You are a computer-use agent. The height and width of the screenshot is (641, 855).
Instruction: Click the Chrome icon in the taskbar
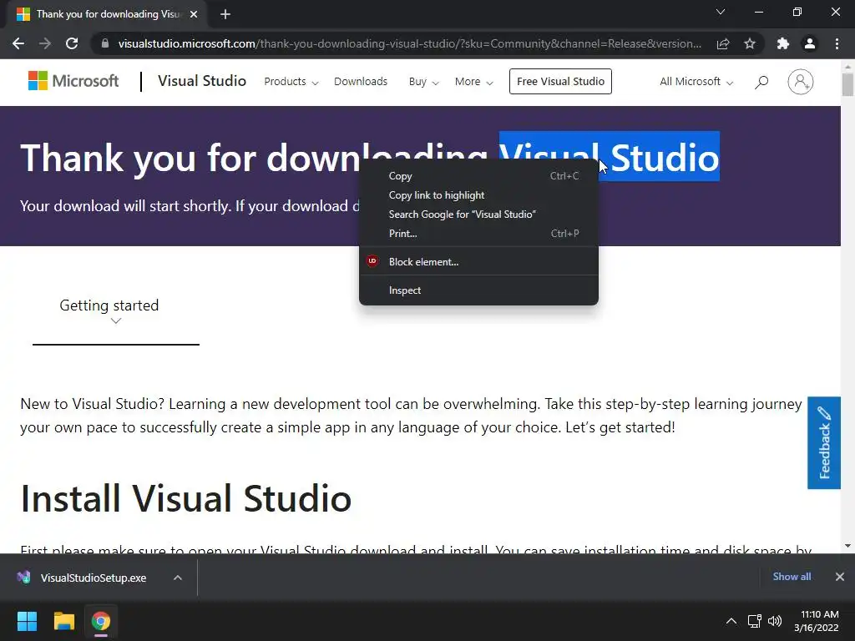coord(101,621)
